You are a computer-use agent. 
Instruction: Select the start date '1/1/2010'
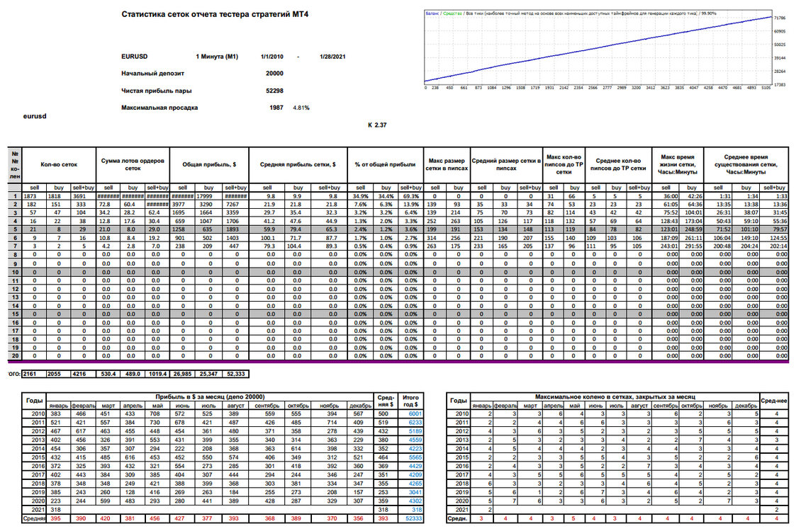point(271,57)
